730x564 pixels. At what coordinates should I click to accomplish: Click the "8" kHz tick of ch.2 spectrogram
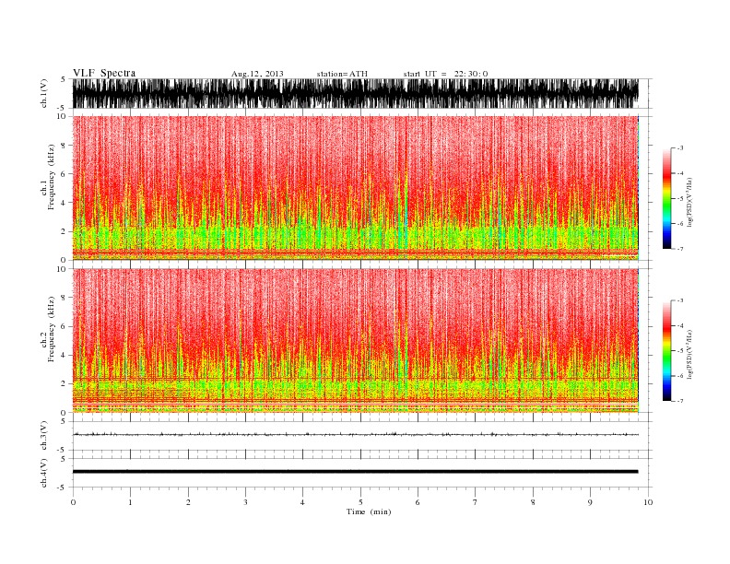click(x=64, y=298)
